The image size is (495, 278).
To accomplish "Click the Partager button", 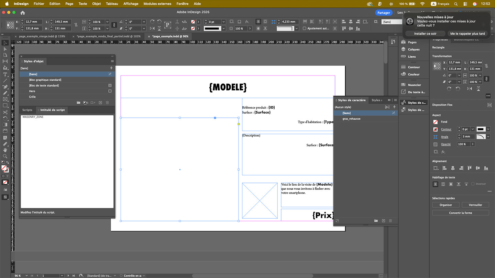I will [x=384, y=13].
